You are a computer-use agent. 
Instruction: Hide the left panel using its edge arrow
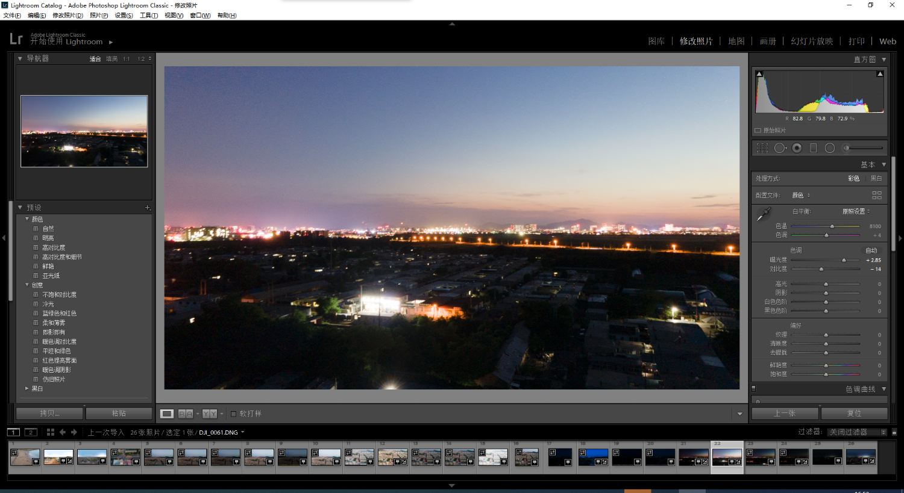(4, 238)
